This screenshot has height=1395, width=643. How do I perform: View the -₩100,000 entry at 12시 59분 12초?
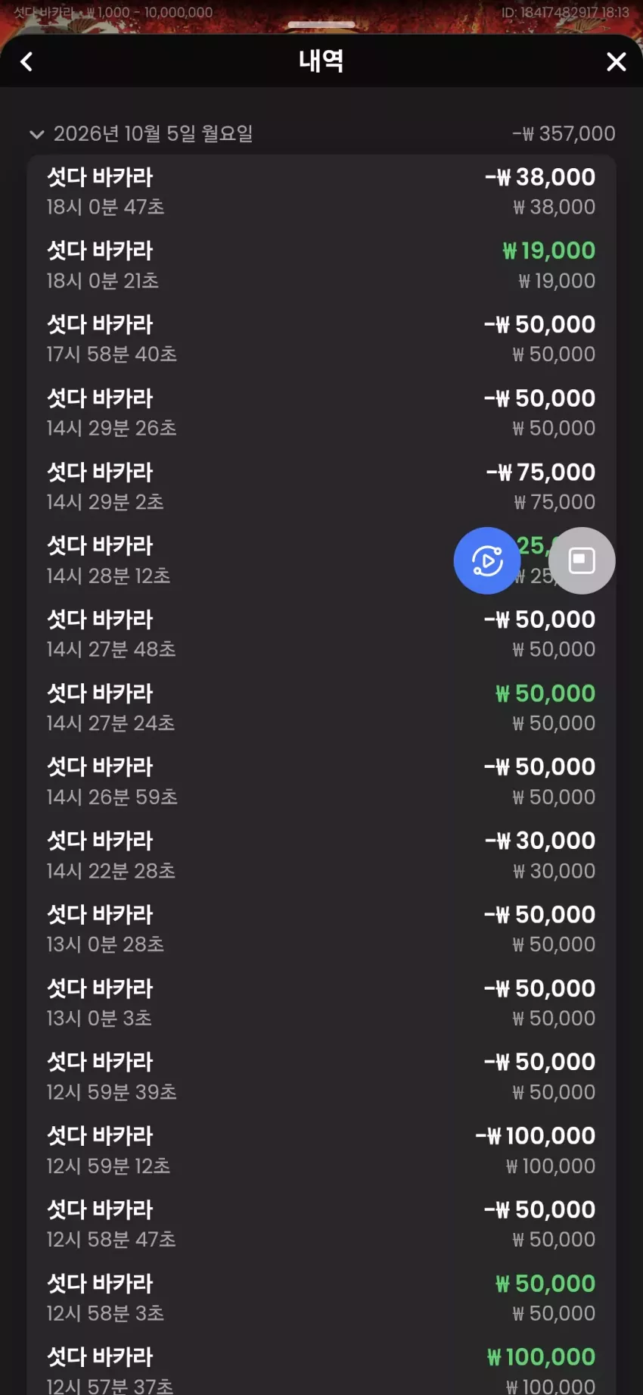click(321, 1150)
